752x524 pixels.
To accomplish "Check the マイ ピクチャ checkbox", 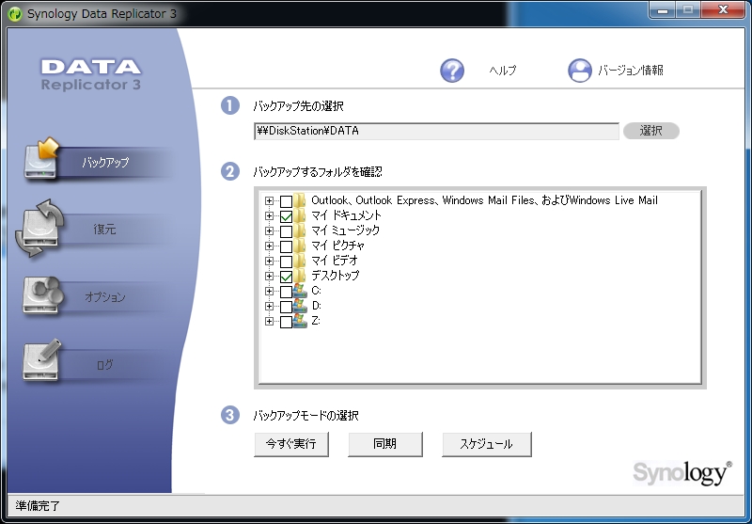I will (x=286, y=246).
